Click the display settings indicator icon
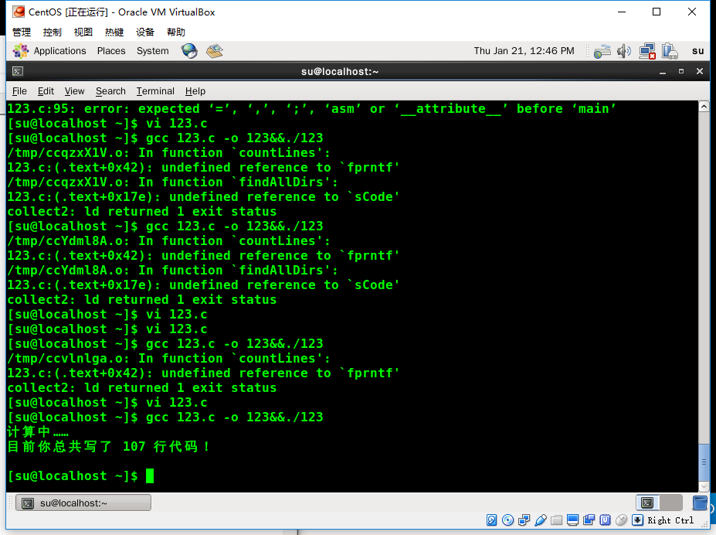Image resolution: width=716 pixels, height=535 pixels. coord(572,520)
